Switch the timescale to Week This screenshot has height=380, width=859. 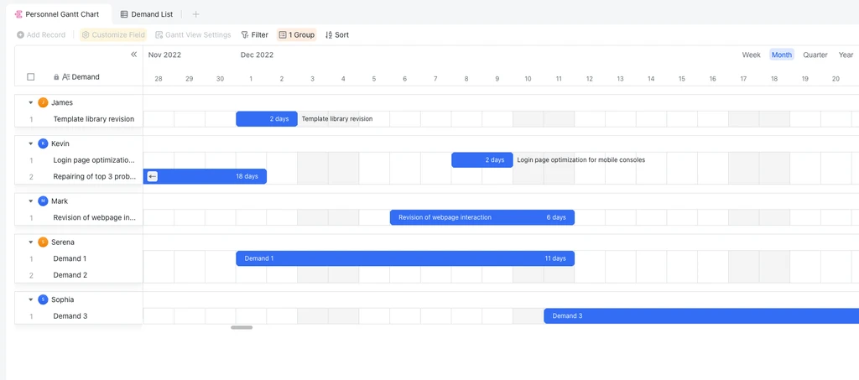click(751, 55)
